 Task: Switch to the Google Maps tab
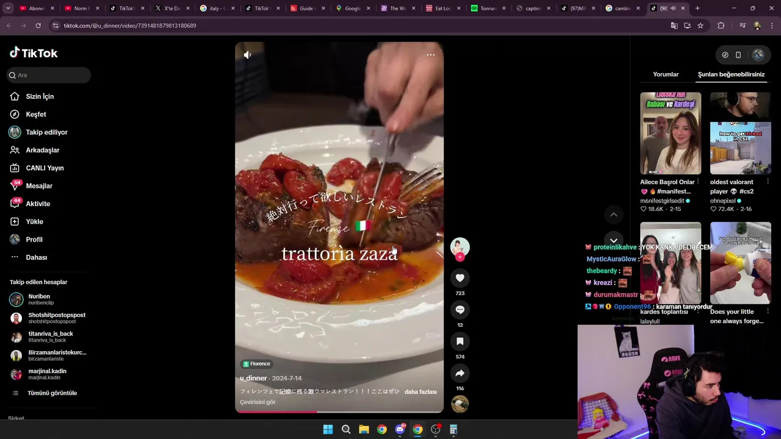[353, 9]
